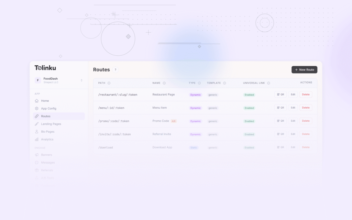Click the App Config gear icon
352x220 pixels.
tap(36, 108)
